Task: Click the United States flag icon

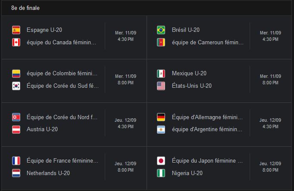Action: pyautogui.click(x=161, y=86)
